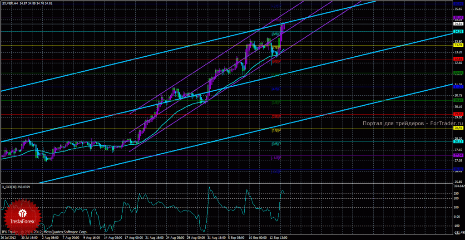Select the yellow 28.91 price tag

459,128
